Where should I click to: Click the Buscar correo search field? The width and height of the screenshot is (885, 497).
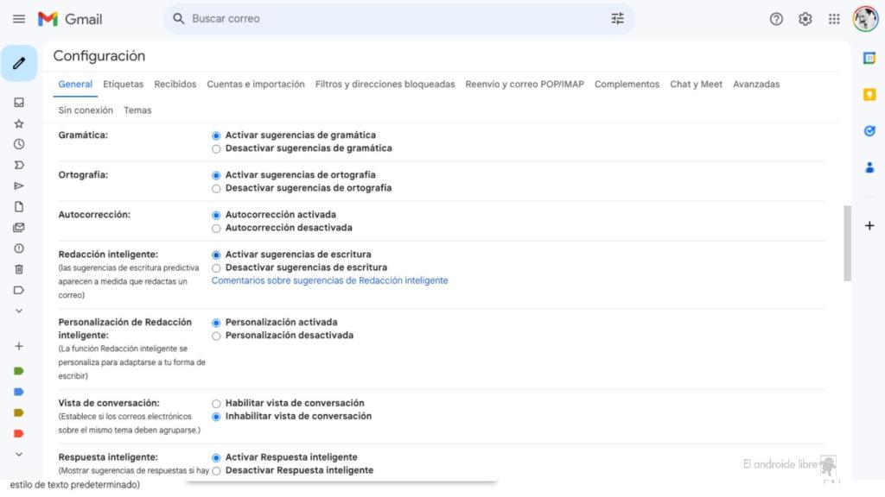(x=398, y=19)
